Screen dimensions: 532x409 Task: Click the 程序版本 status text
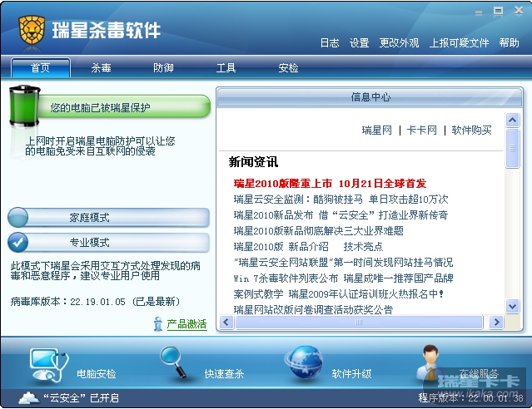[470, 398]
